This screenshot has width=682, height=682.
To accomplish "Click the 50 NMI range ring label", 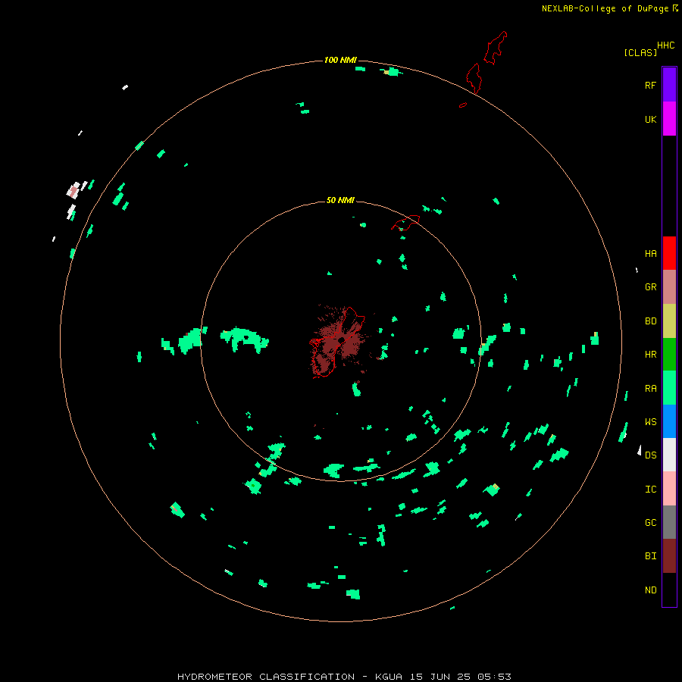I will point(340,200).
